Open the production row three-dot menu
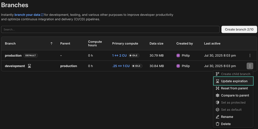Image resolution: width=258 pixels, height=129 pixels. (x=250, y=55)
